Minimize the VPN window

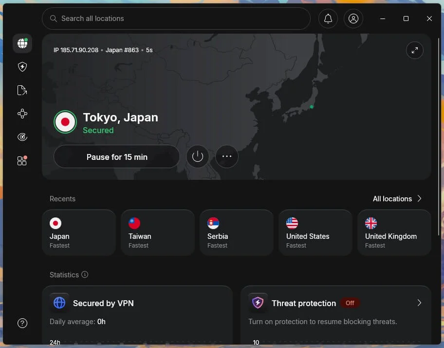(383, 19)
